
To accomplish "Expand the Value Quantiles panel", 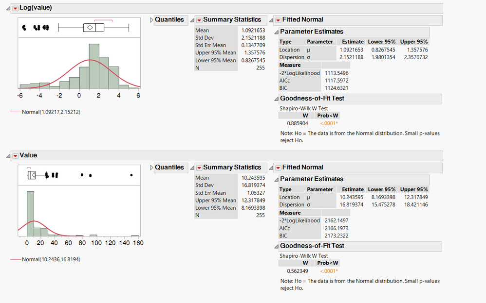I will point(151,168).
